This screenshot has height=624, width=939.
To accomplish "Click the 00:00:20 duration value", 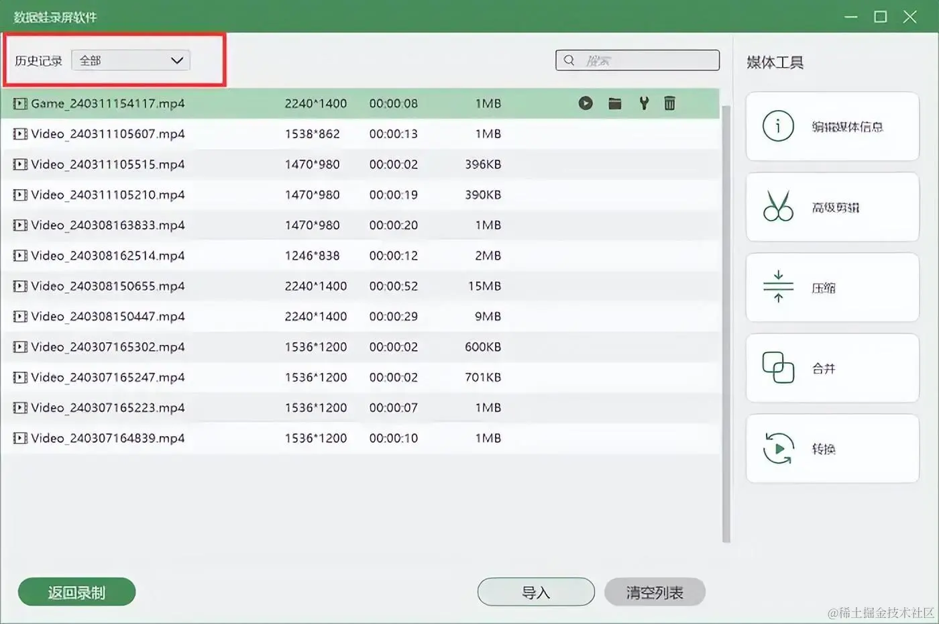I will point(394,225).
